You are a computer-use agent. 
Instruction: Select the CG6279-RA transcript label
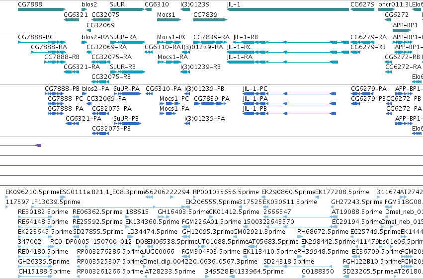368,37
